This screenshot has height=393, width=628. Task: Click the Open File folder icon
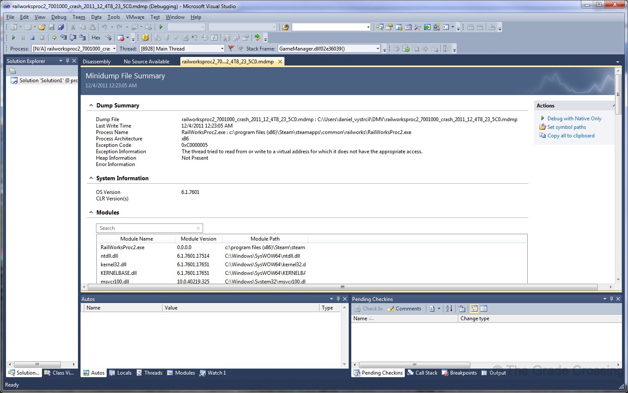(42, 27)
